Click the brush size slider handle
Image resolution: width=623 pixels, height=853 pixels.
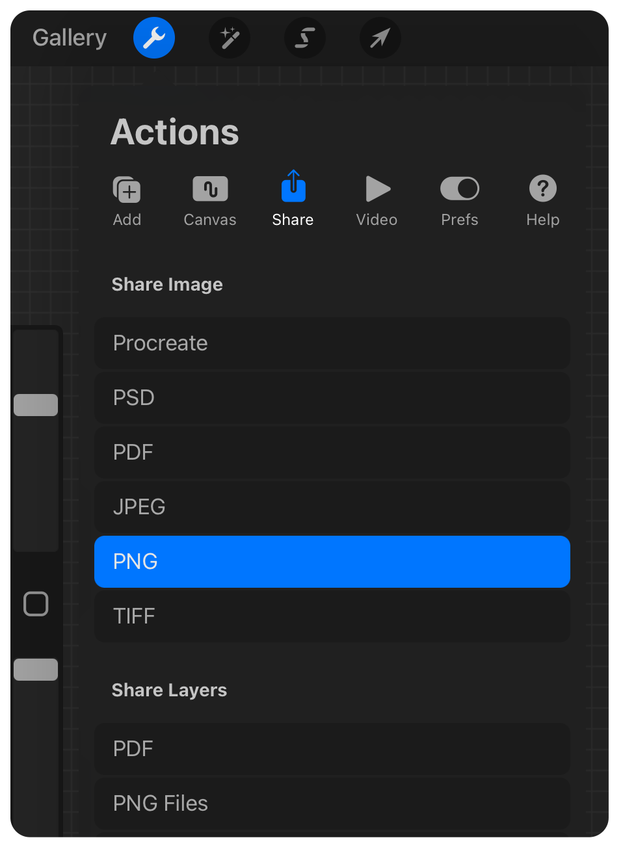pos(36,405)
